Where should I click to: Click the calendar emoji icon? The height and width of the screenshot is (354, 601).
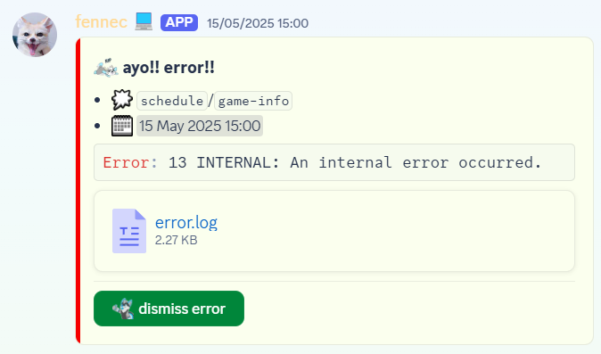122,126
